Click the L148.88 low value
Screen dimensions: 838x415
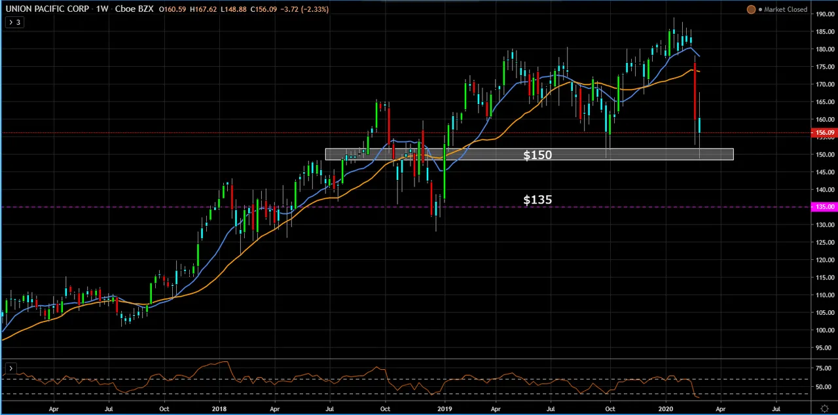coord(233,9)
